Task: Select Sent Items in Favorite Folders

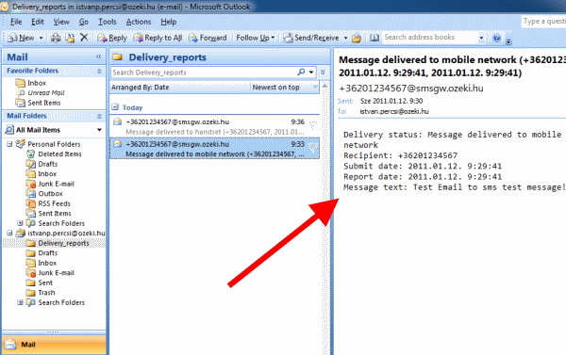Action: 38,103
